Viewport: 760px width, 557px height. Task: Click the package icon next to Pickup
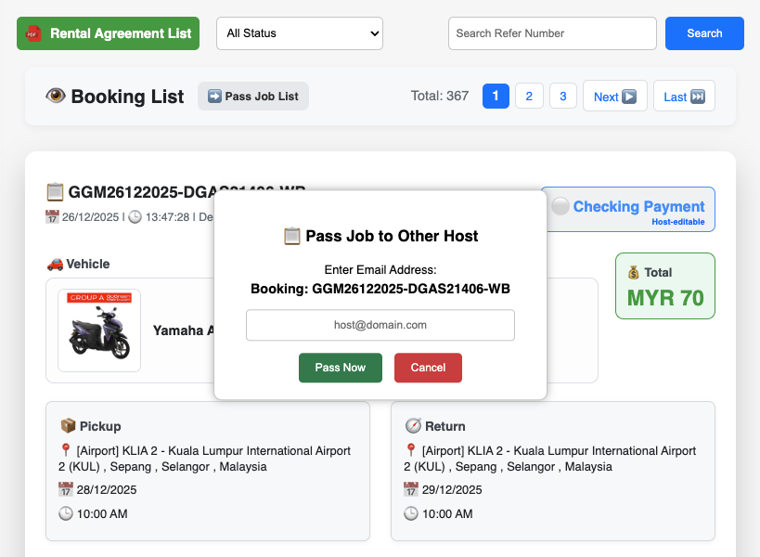click(x=68, y=426)
